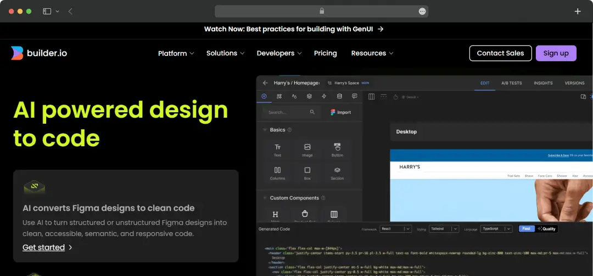Screen dimensions: 593x276
Task: Select the Section block in Basics
Action: tap(337, 173)
